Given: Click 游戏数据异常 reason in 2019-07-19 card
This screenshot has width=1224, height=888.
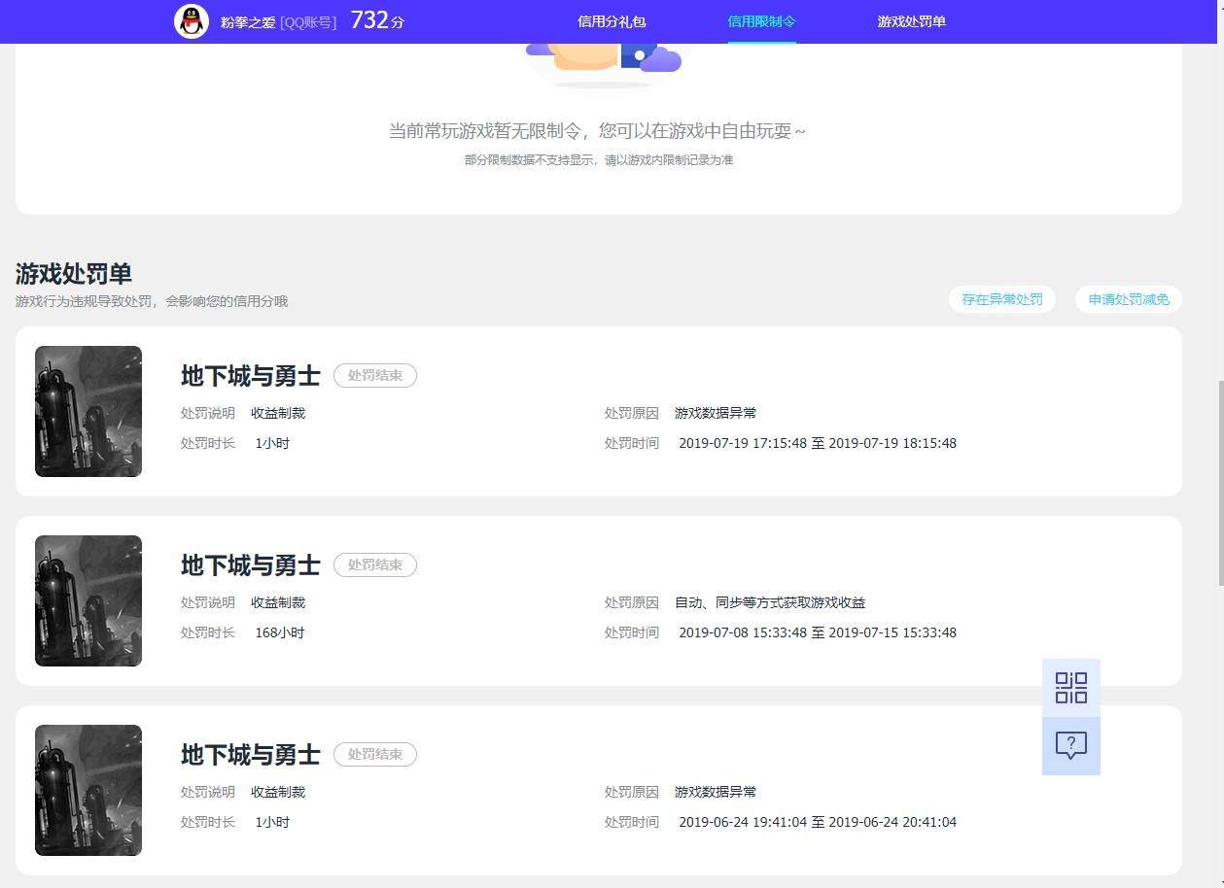Looking at the screenshot, I should pos(716,413).
